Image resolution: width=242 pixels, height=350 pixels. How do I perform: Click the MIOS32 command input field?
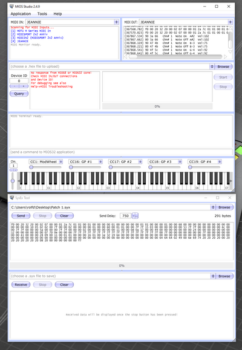point(121,152)
